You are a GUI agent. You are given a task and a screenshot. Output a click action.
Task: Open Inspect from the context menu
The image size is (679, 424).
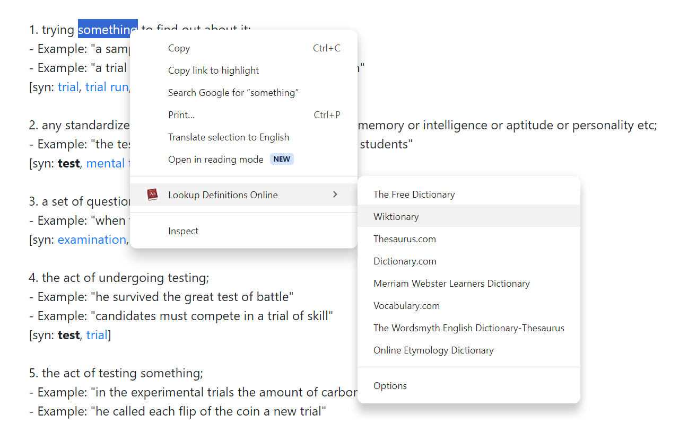(x=183, y=231)
